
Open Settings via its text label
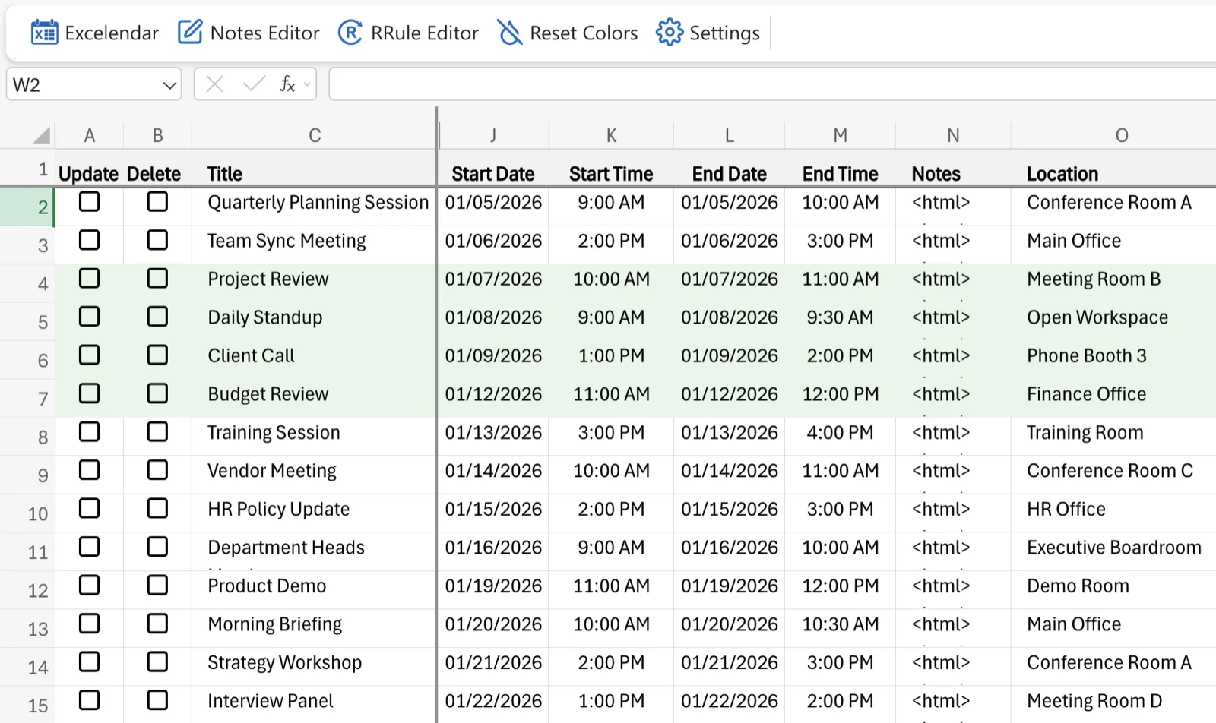[x=724, y=33]
